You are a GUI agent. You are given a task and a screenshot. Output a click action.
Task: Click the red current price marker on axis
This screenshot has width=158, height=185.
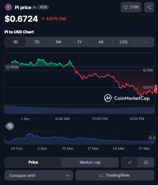coord(156,89)
